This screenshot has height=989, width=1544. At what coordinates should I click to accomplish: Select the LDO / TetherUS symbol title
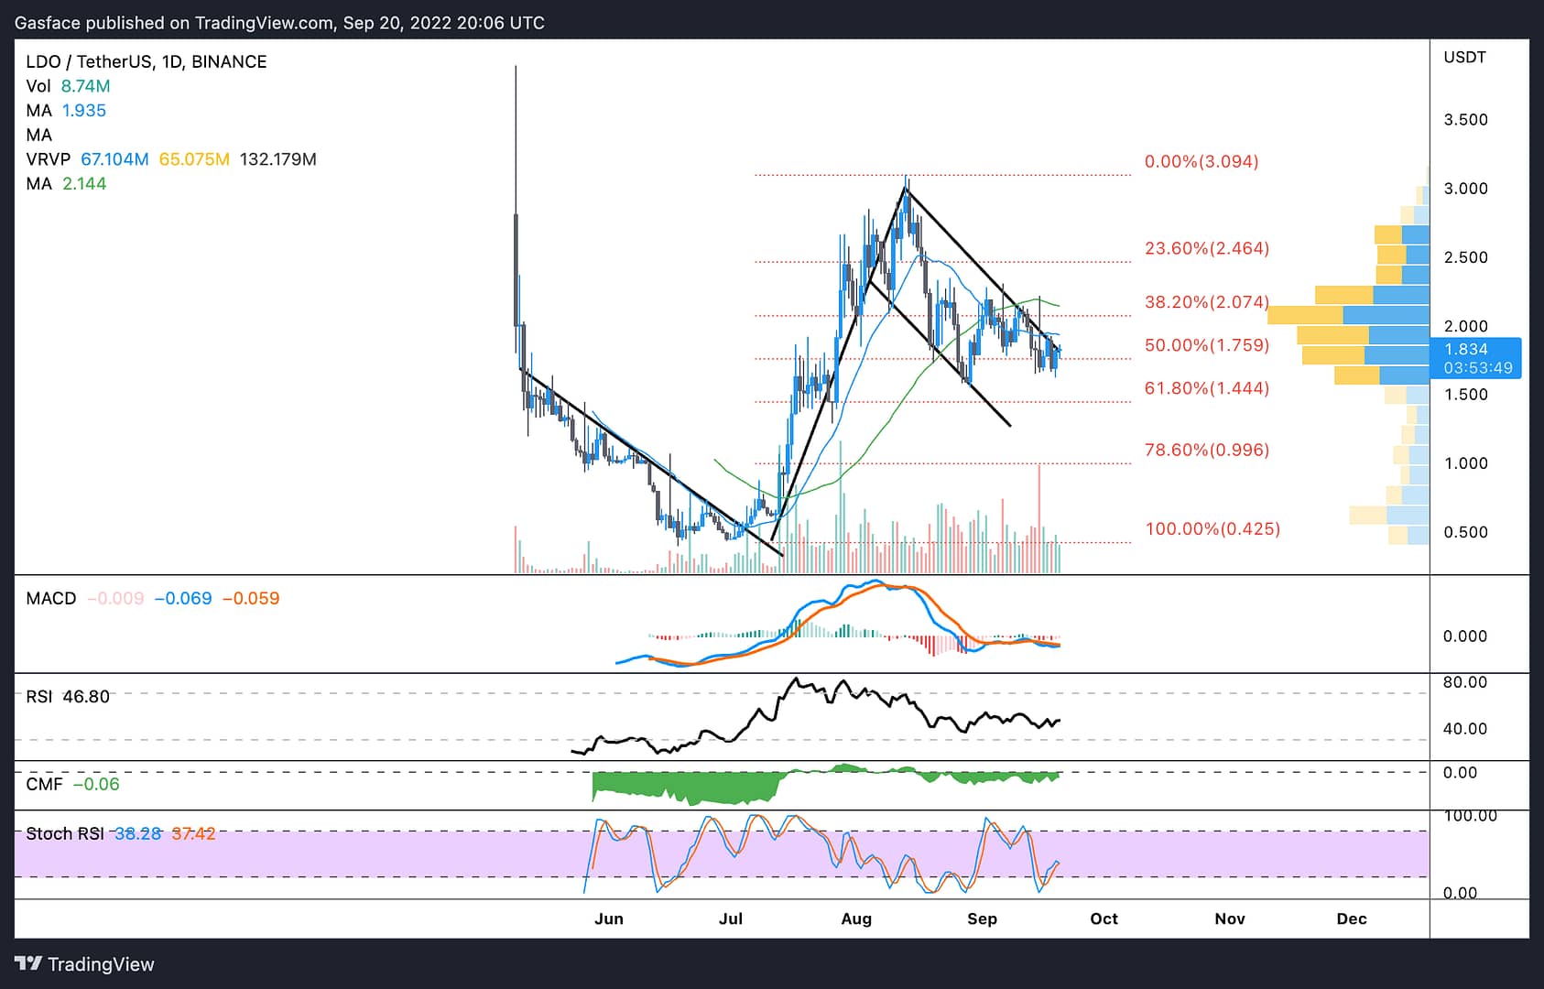(x=146, y=61)
